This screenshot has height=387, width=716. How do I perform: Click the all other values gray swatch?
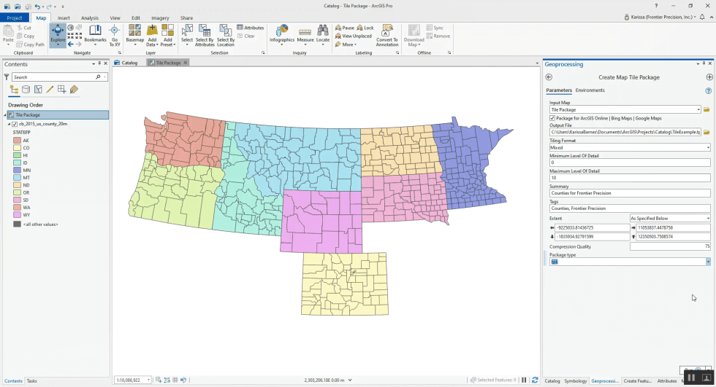17,224
